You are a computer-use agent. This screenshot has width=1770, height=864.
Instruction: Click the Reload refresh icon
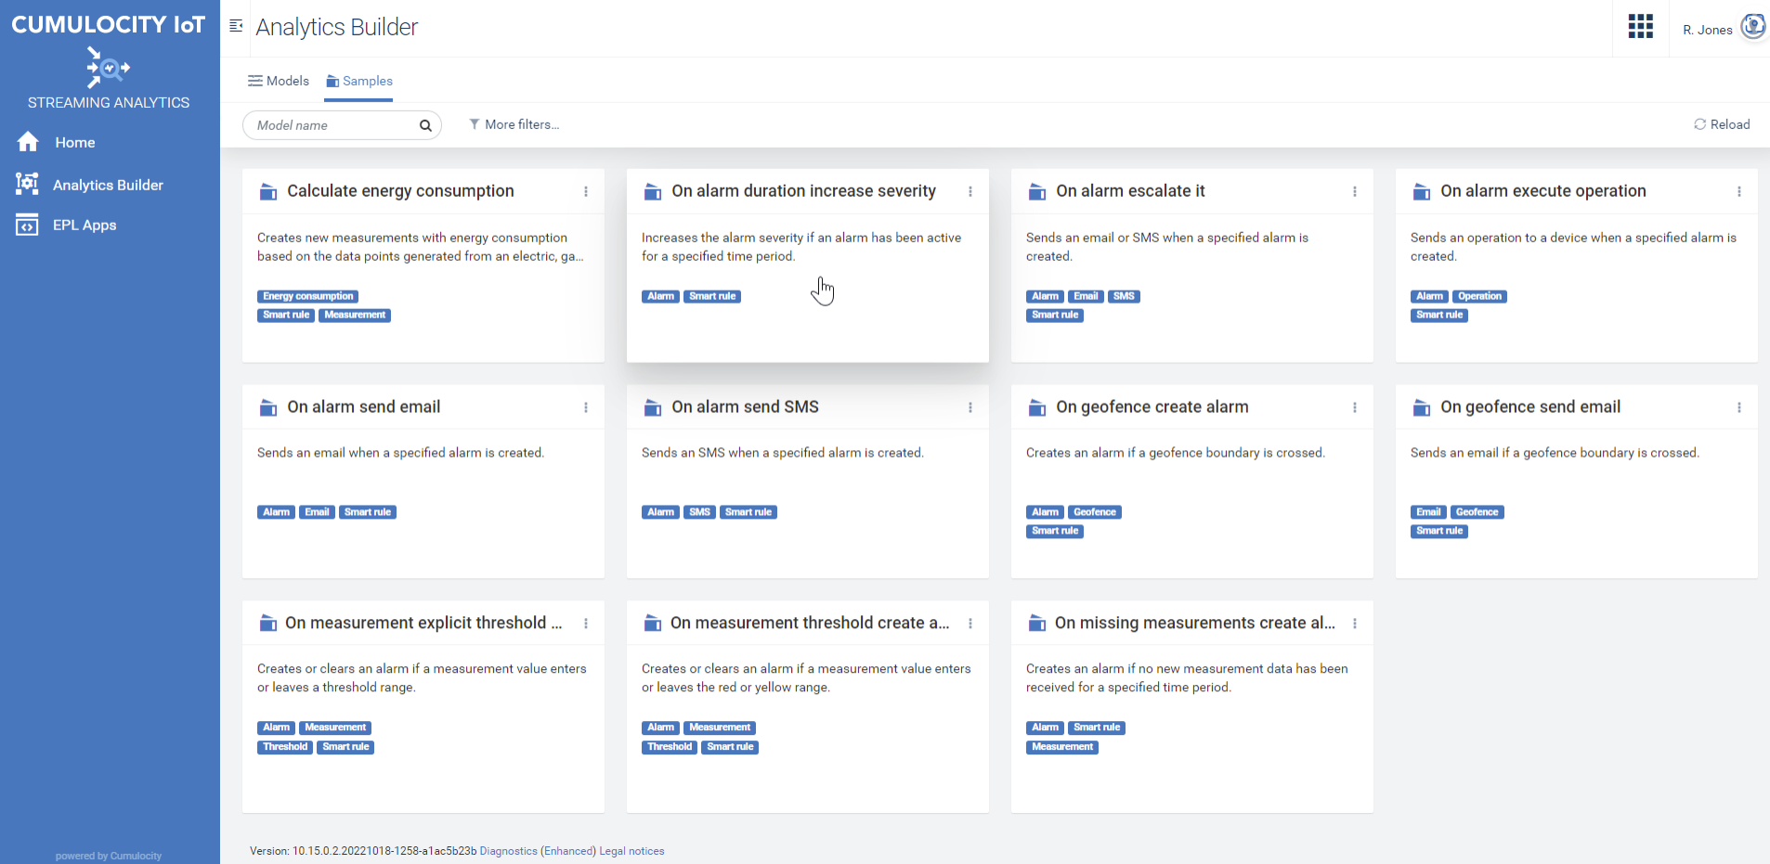pos(1699,124)
